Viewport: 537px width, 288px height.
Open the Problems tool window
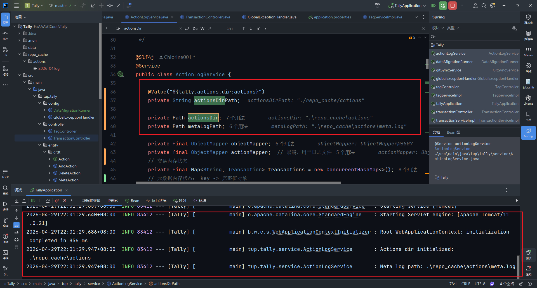[x=5, y=238]
